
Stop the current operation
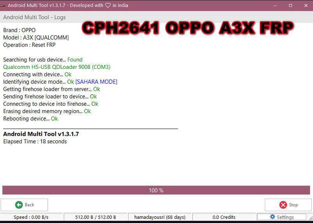288,205
